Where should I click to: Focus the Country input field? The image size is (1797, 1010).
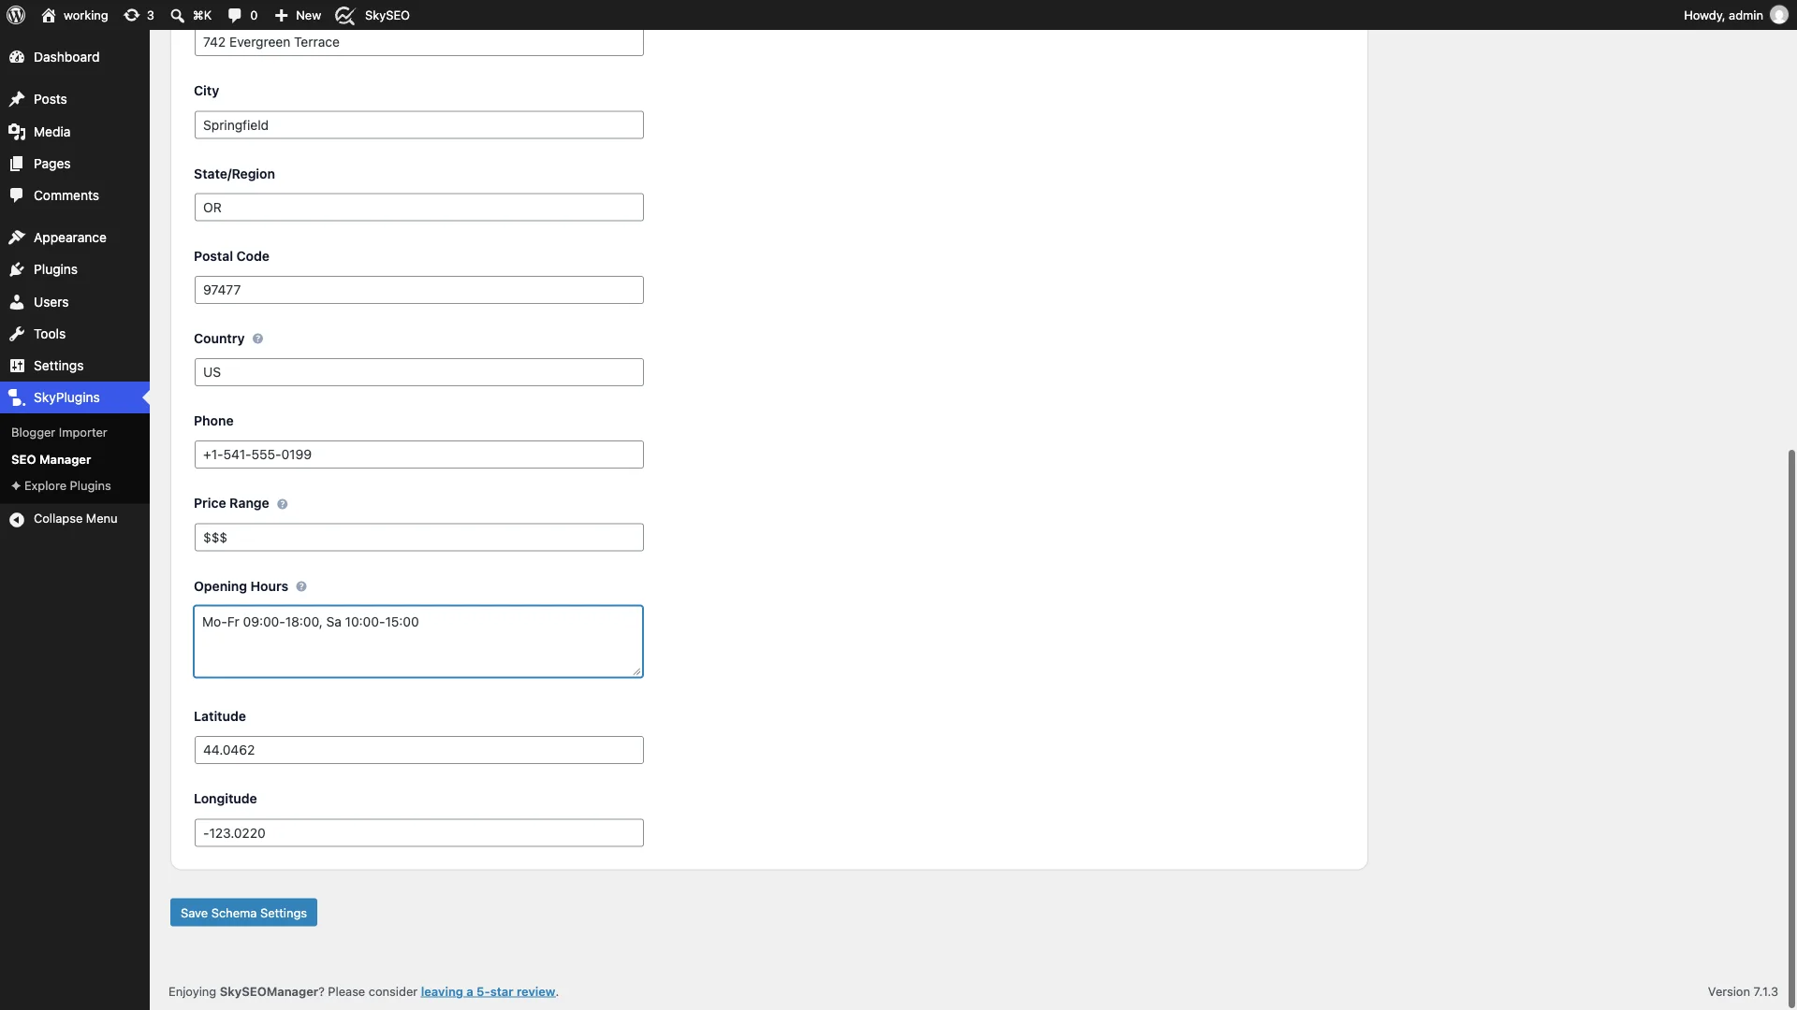pyautogui.click(x=418, y=372)
